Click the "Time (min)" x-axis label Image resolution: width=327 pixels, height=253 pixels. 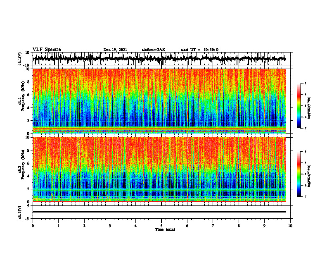pos(165,229)
